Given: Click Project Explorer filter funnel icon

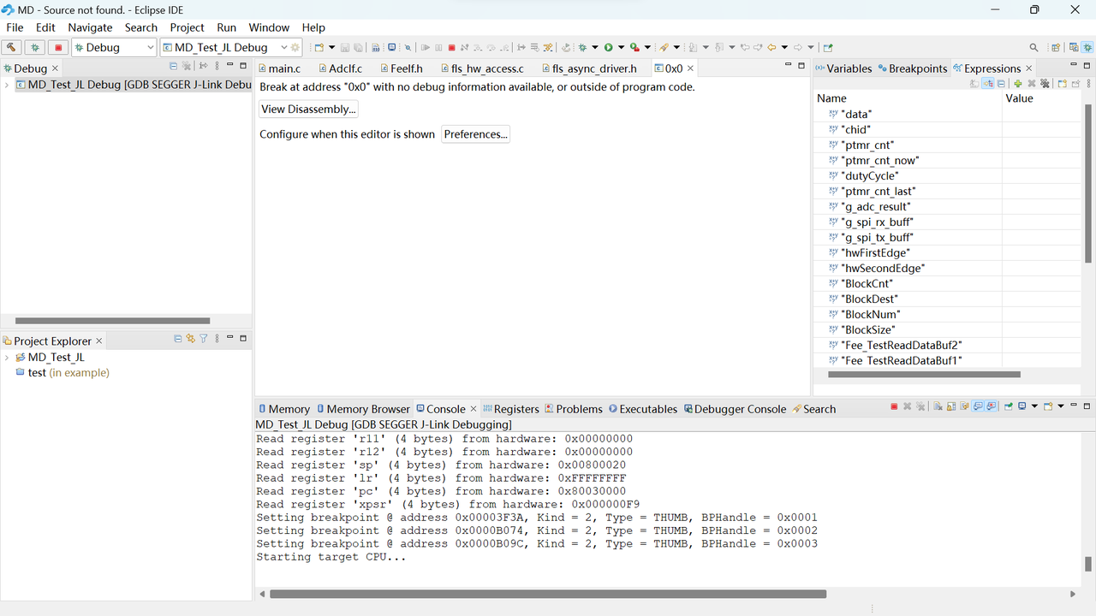Looking at the screenshot, I should [x=204, y=339].
